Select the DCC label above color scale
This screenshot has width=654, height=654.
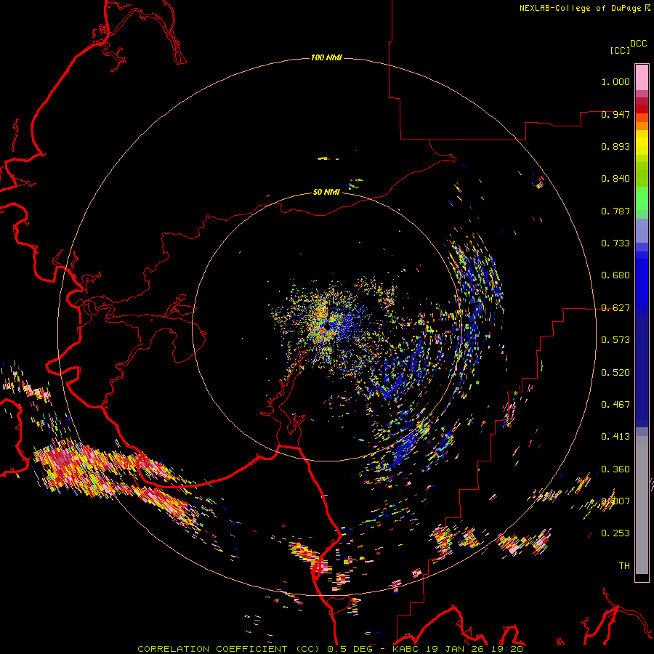(x=638, y=44)
